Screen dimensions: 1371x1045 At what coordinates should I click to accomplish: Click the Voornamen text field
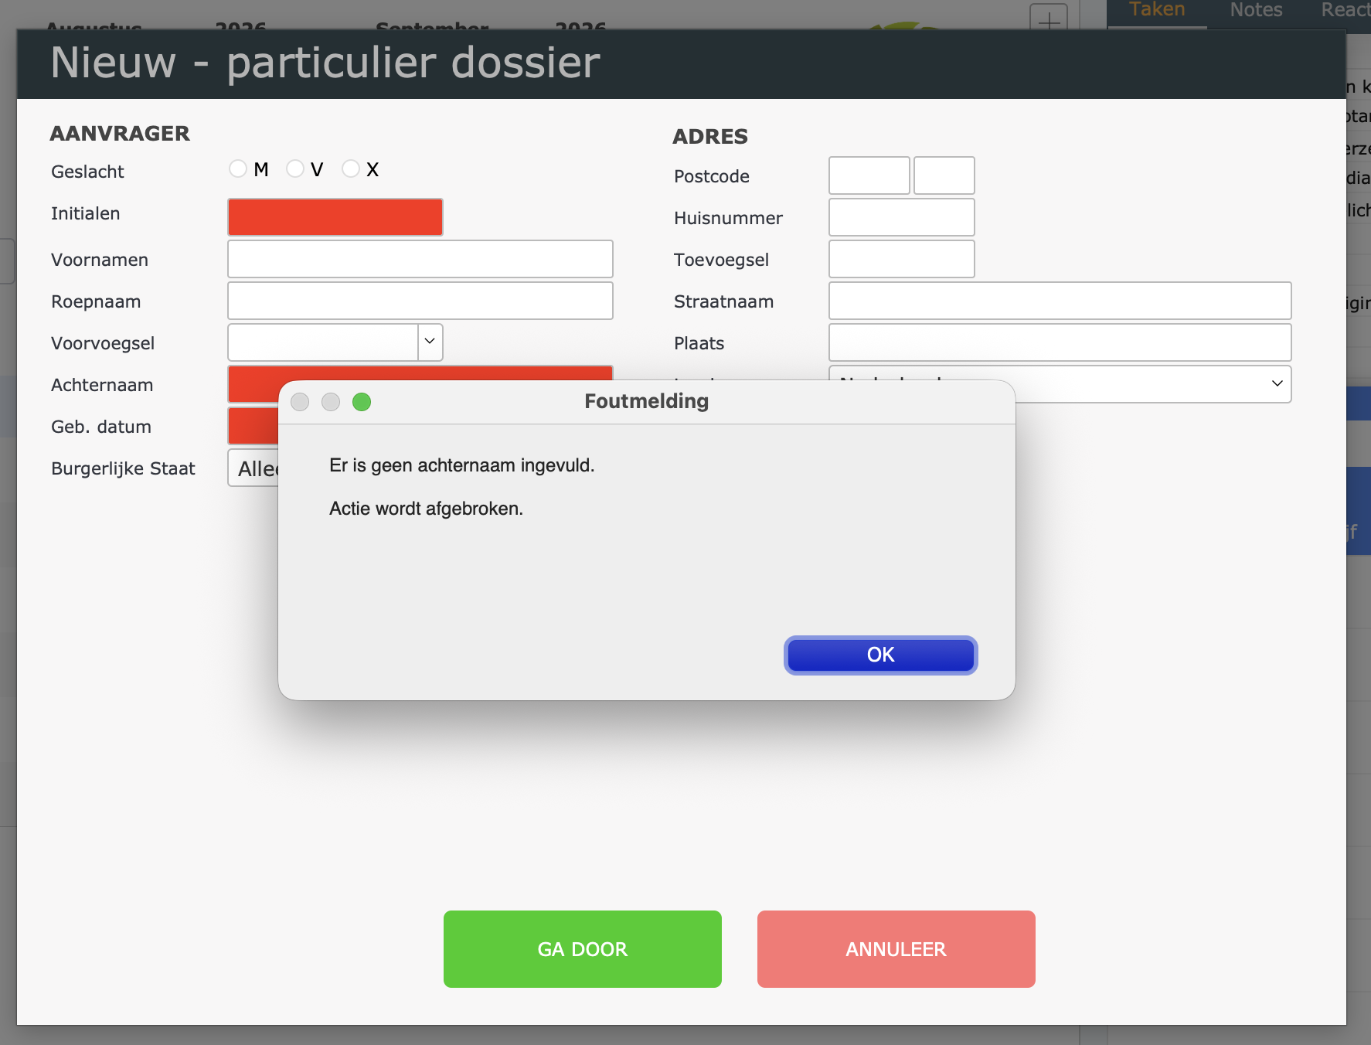[x=420, y=259]
